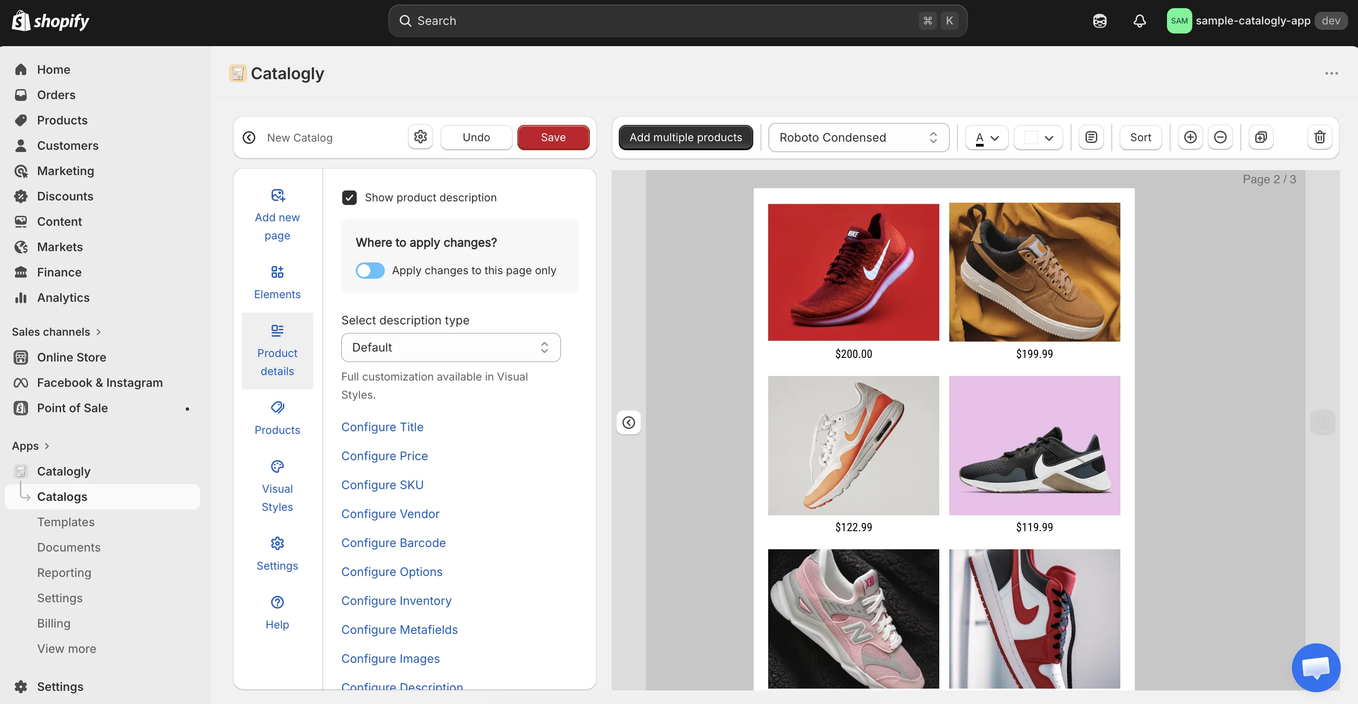Uncheck Show product description

click(349, 198)
